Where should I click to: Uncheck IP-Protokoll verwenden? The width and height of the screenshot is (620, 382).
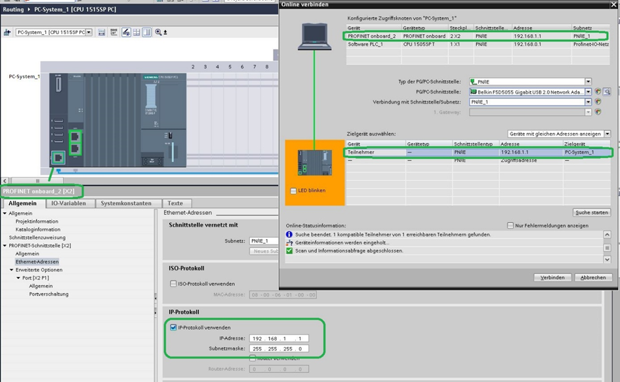(173, 328)
